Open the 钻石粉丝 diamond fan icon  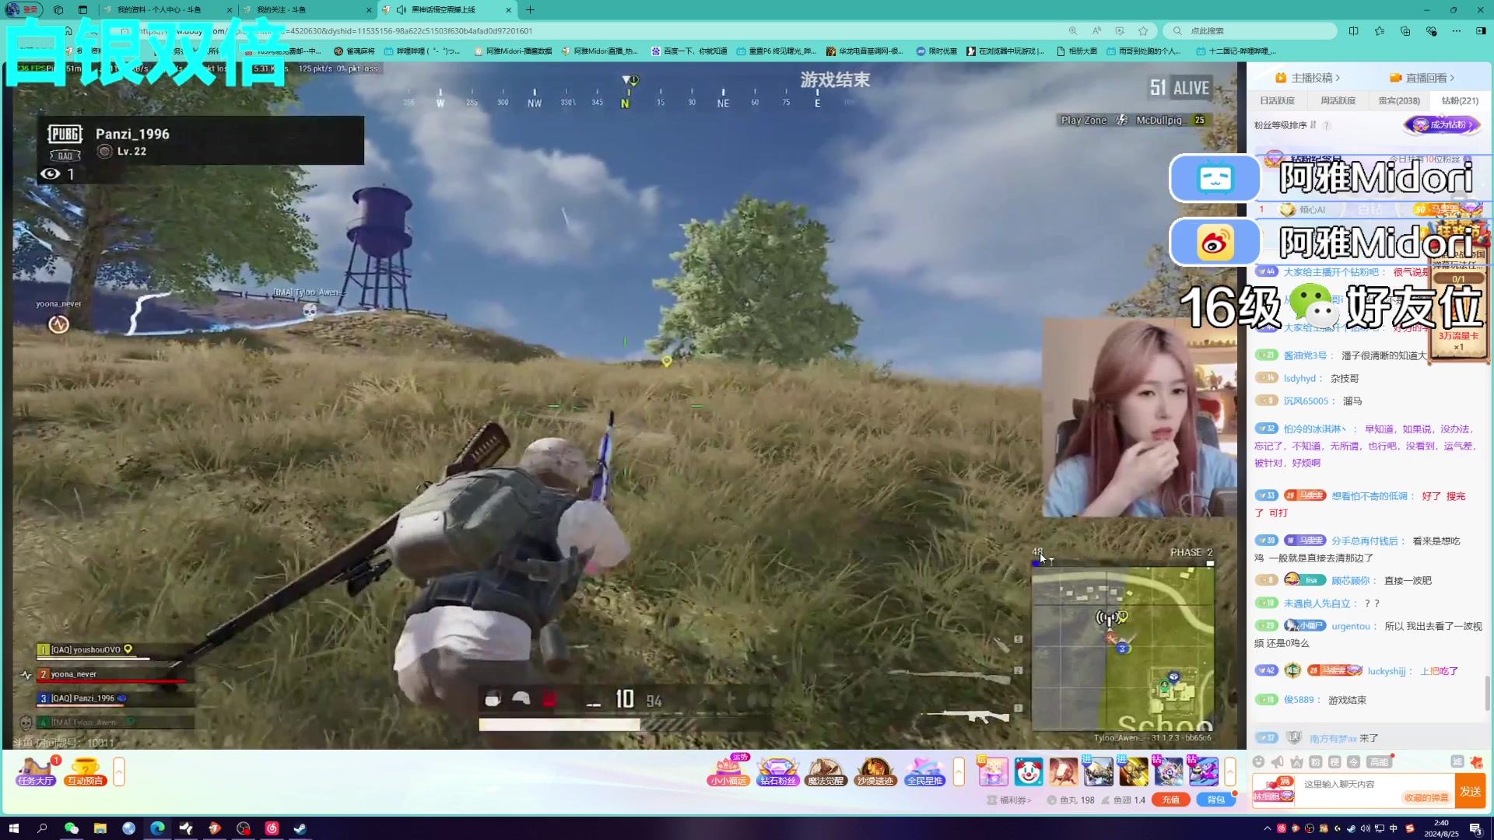[777, 772]
